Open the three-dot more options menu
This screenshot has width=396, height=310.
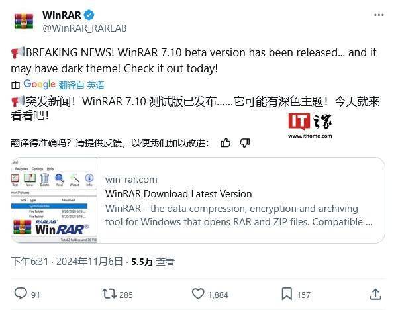pos(379,15)
